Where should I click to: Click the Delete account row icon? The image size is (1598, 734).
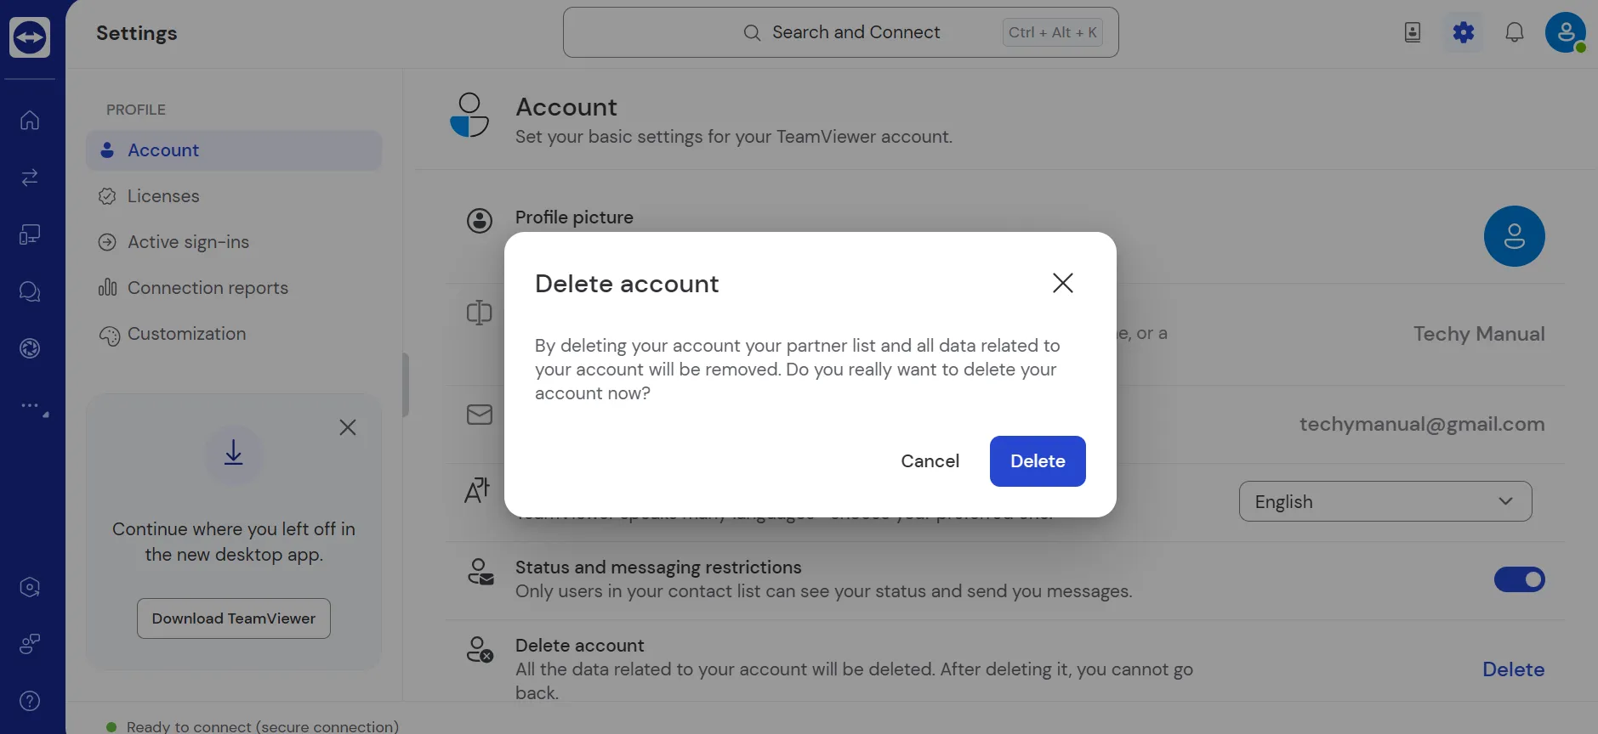pyautogui.click(x=481, y=650)
